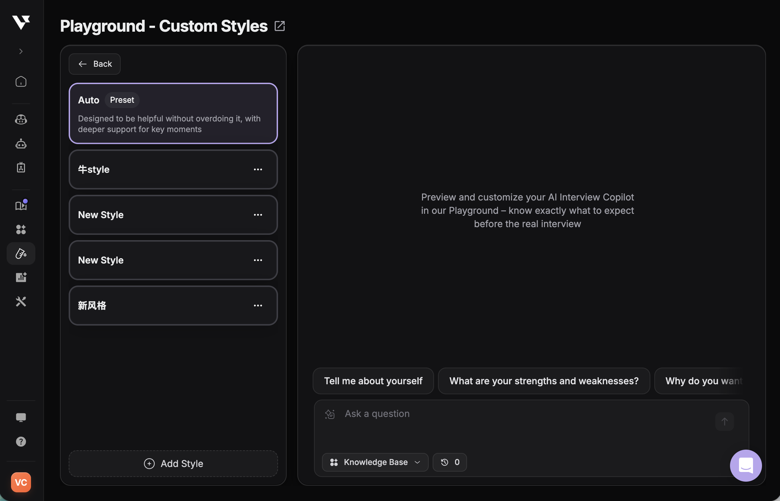This screenshot has height=501, width=780.
Task: Open the options menu for 牛style
Action: click(x=258, y=169)
